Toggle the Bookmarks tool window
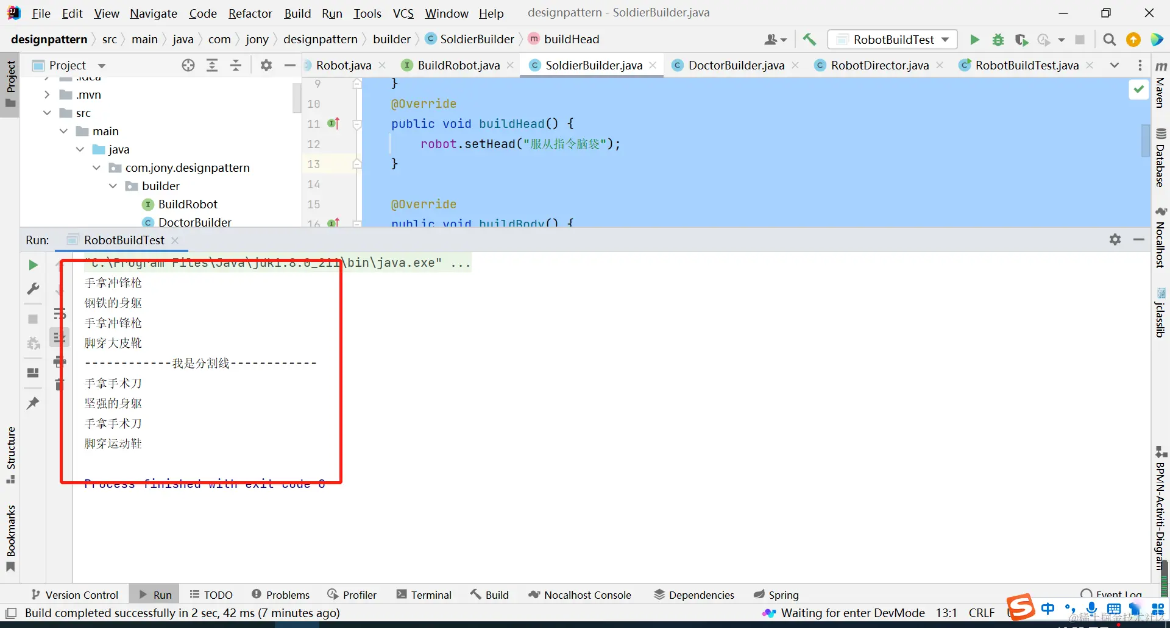Image resolution: width=1170 pixels, height=628 pixels. [11, 538]
